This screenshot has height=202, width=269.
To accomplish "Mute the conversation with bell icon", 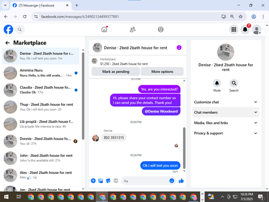I will coord(217,83).
